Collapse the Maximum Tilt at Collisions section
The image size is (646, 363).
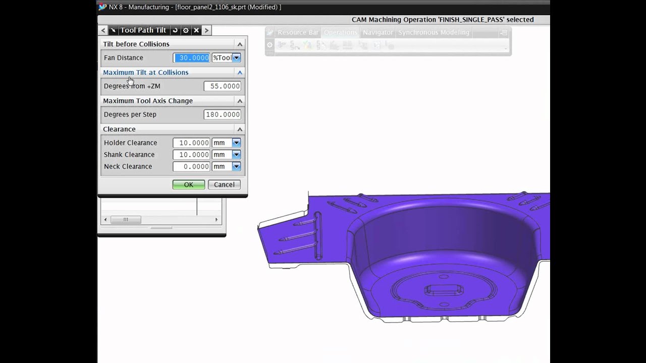point(240,73)
